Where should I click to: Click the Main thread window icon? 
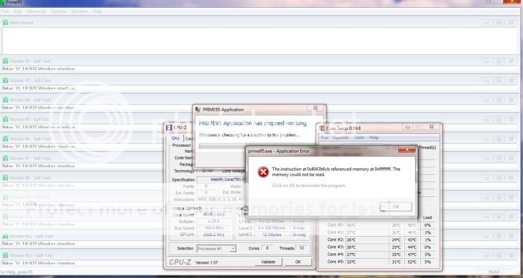point(5,22)
